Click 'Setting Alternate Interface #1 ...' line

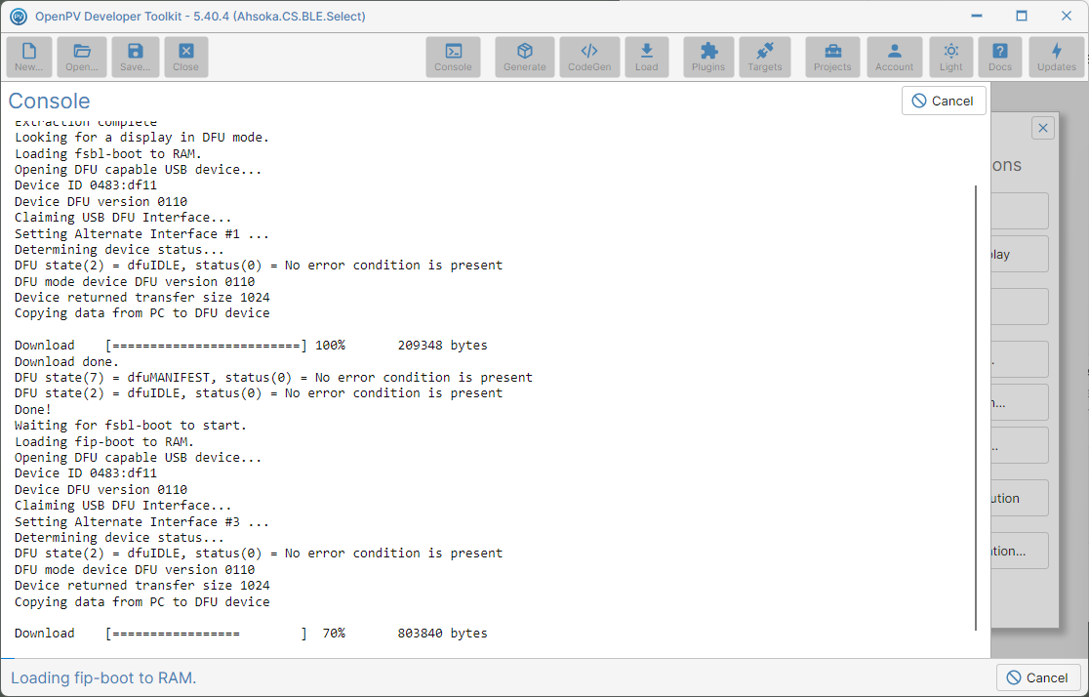click(141, 233)
